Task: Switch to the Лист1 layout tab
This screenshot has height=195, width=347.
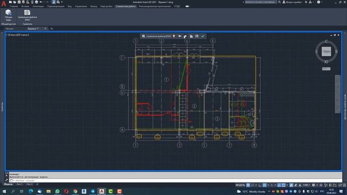Action: tap(20, 184)
